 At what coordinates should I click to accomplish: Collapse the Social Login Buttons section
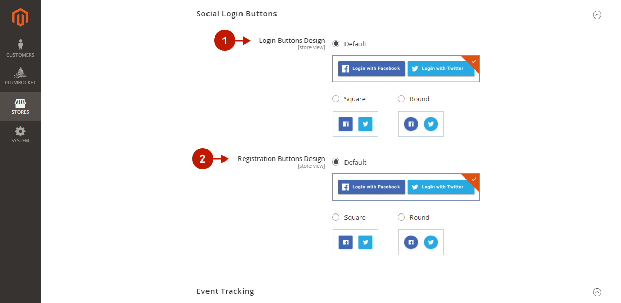(597, 15)
